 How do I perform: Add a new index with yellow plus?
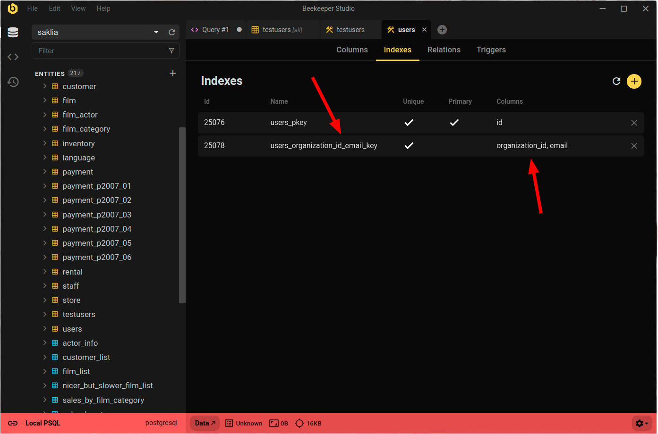pyautogui.click(x=634, y=81)
